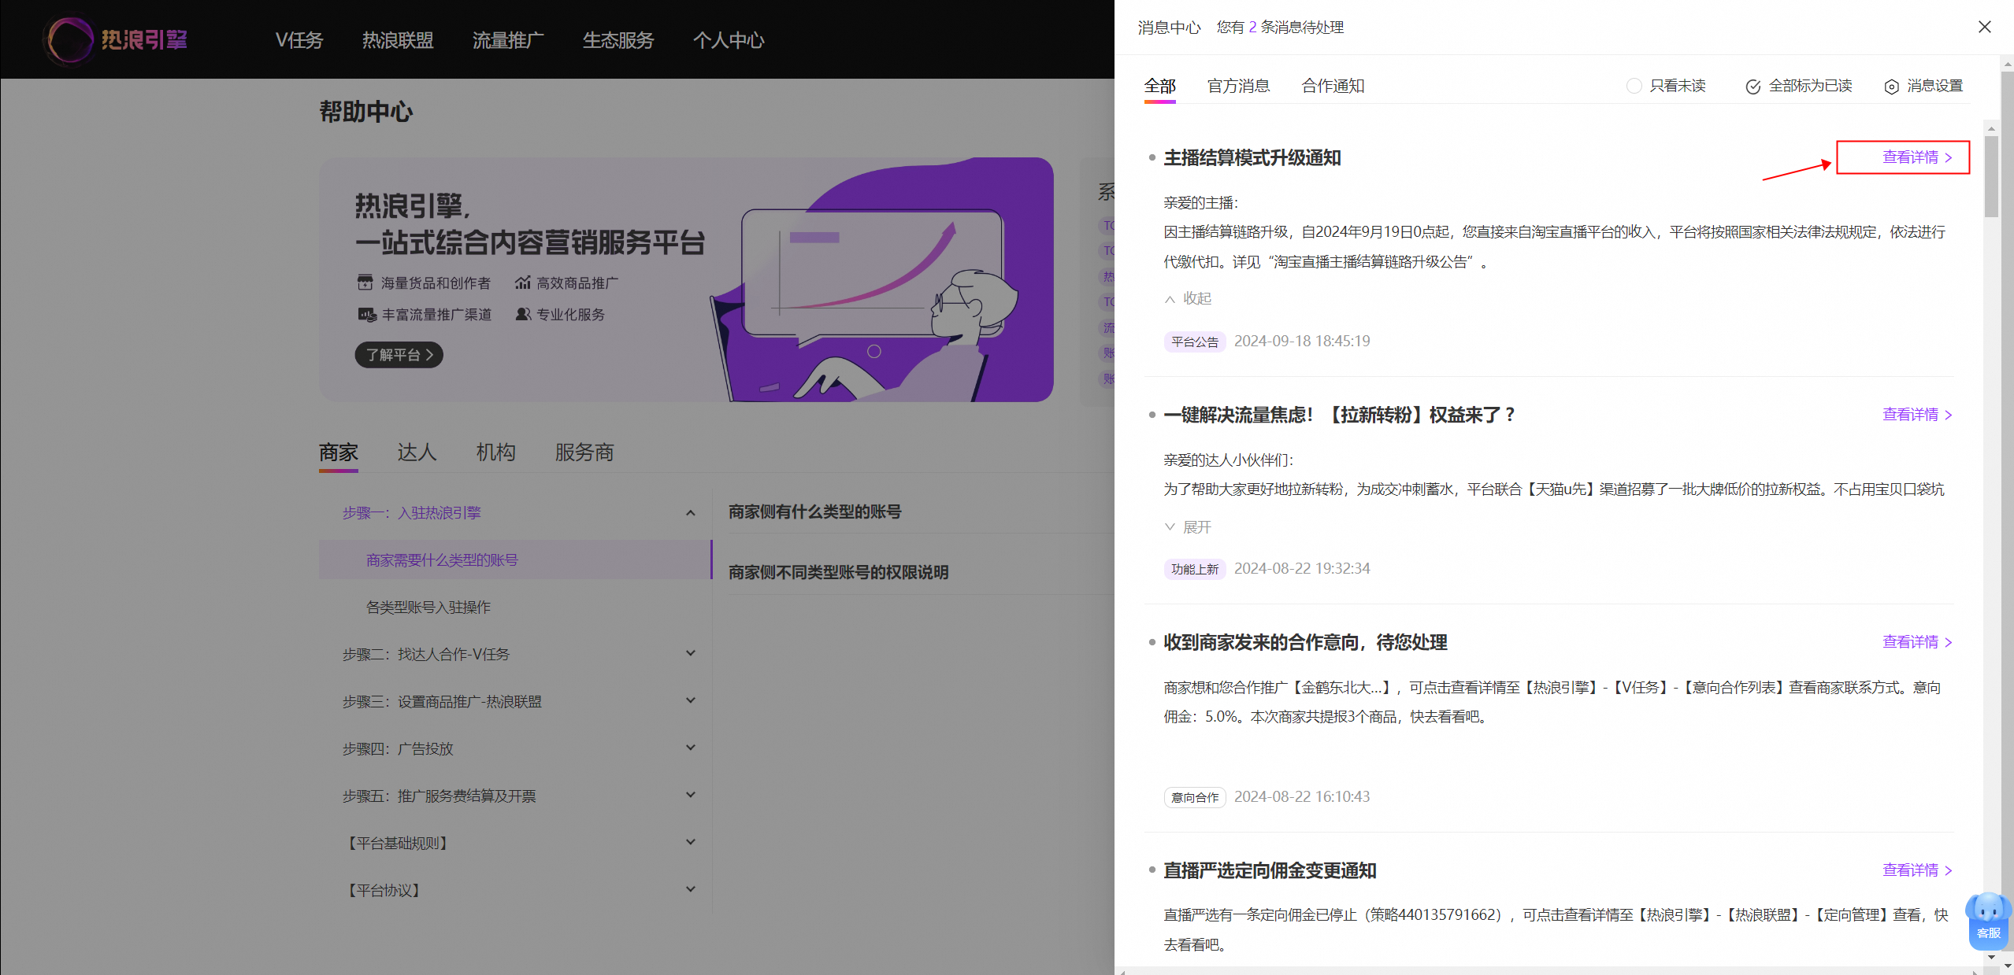Screen dimensions: 2014x975
Task: Select the 商家 help tab
Action: click(339, 452)
